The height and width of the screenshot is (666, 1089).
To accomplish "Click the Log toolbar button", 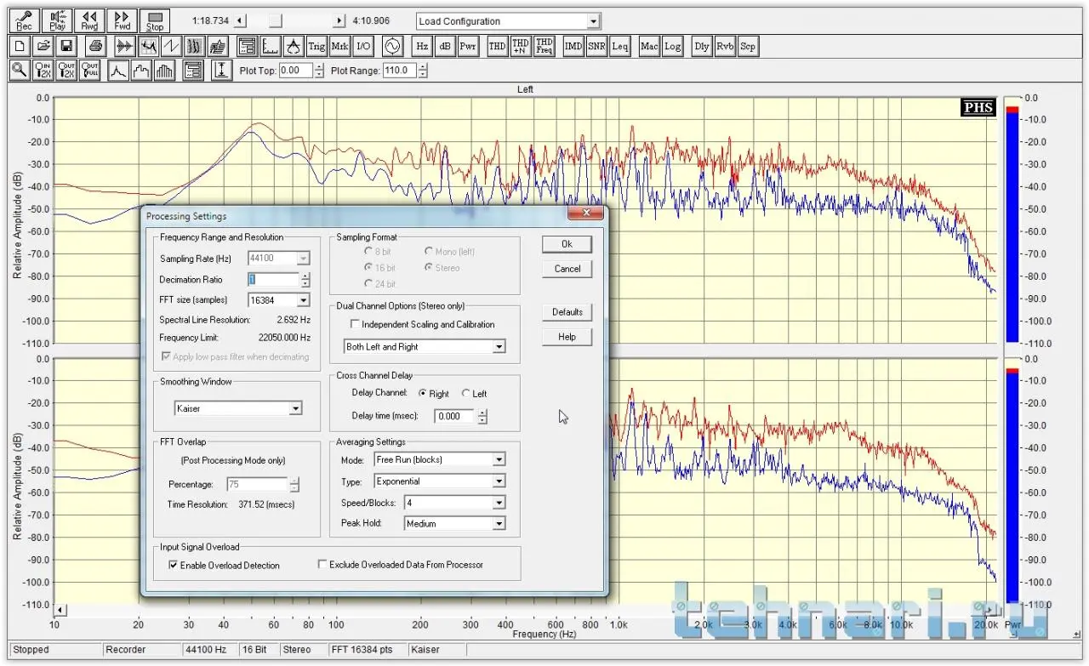I will coord(673,46).
